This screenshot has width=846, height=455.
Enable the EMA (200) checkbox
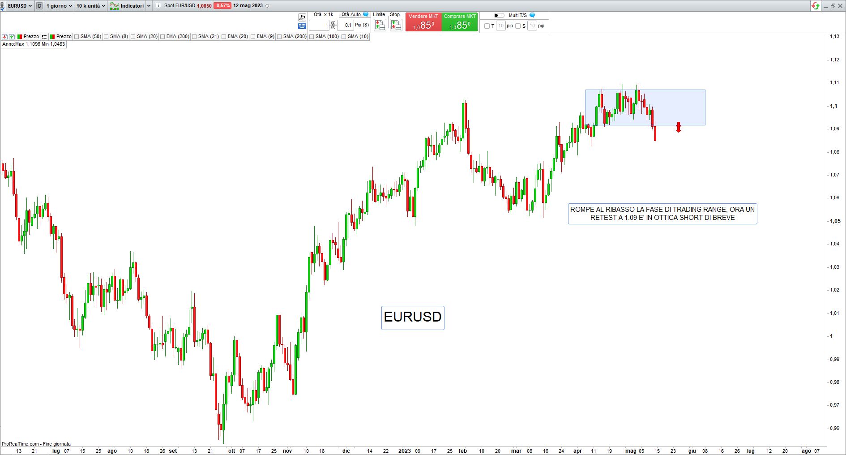pos(163,37)
